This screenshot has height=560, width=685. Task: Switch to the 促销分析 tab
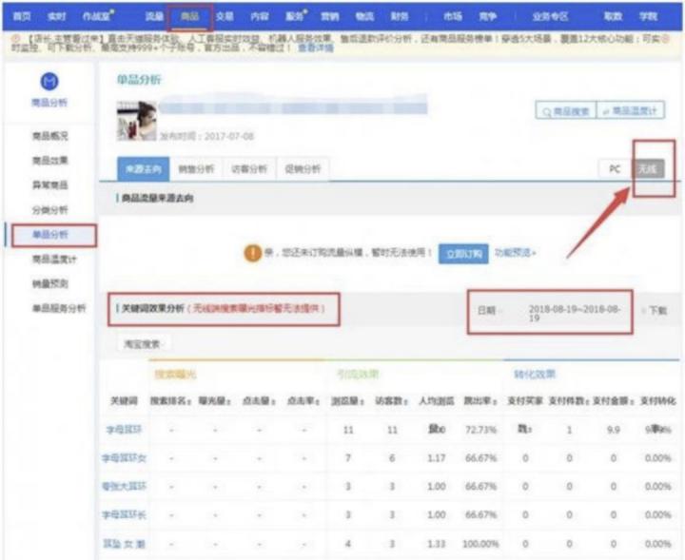point(303,169)
